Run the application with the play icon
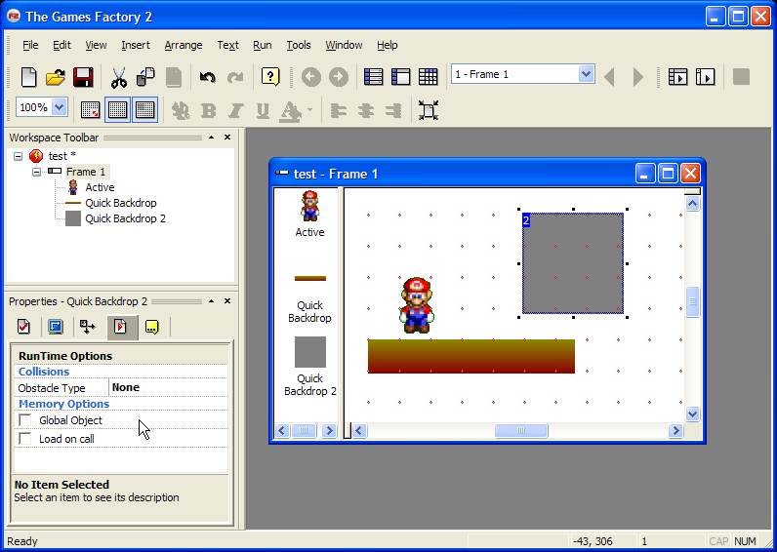Image resolution: width=777 pixels, height=552 pixels. coord(677,77)
